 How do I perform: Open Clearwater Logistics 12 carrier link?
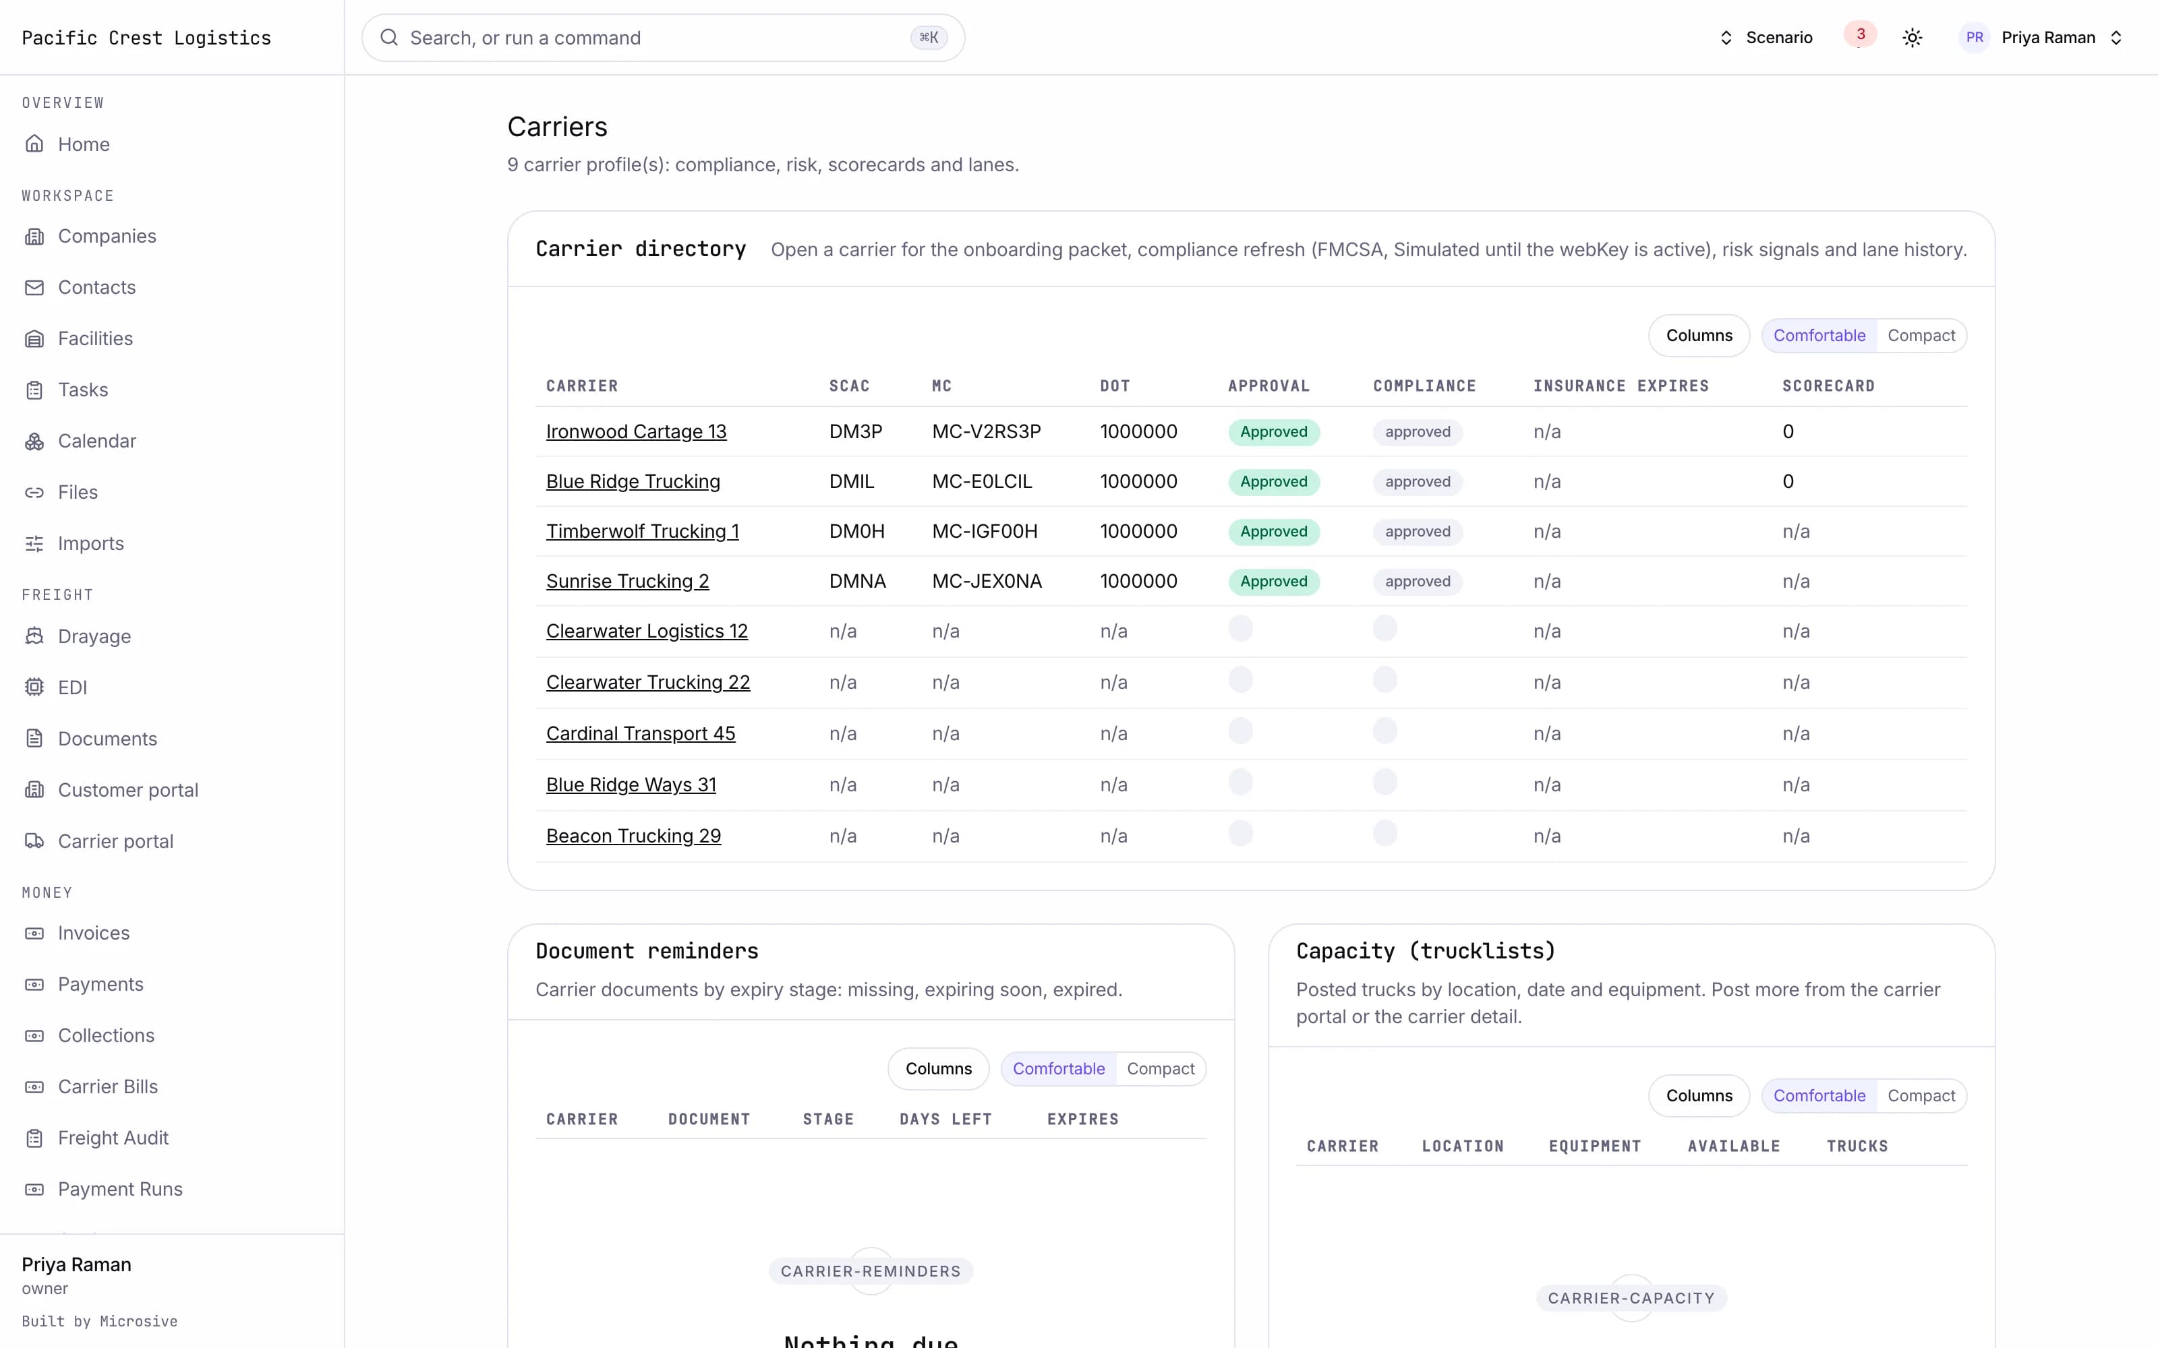click(x=647, y=632)
